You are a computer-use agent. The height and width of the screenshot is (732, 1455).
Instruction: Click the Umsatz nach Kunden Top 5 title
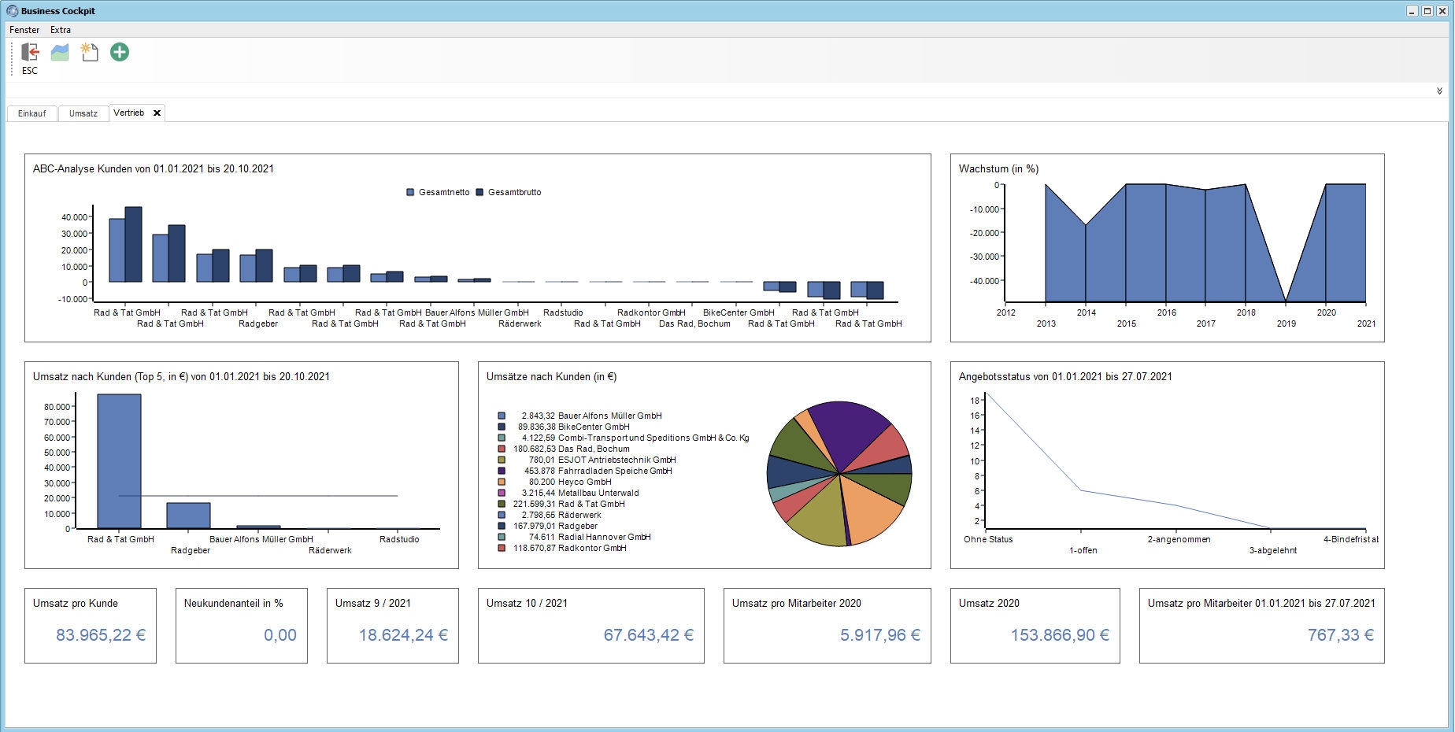[181, 376]
